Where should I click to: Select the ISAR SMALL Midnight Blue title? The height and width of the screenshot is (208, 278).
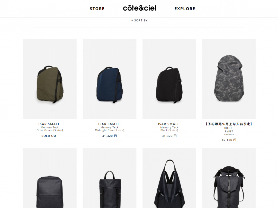click(109, 124)
